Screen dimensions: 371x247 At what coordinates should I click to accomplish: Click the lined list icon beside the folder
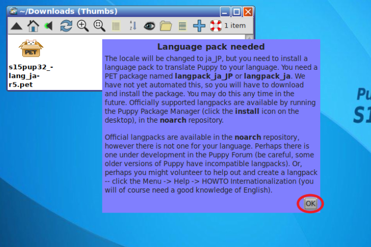182,26
